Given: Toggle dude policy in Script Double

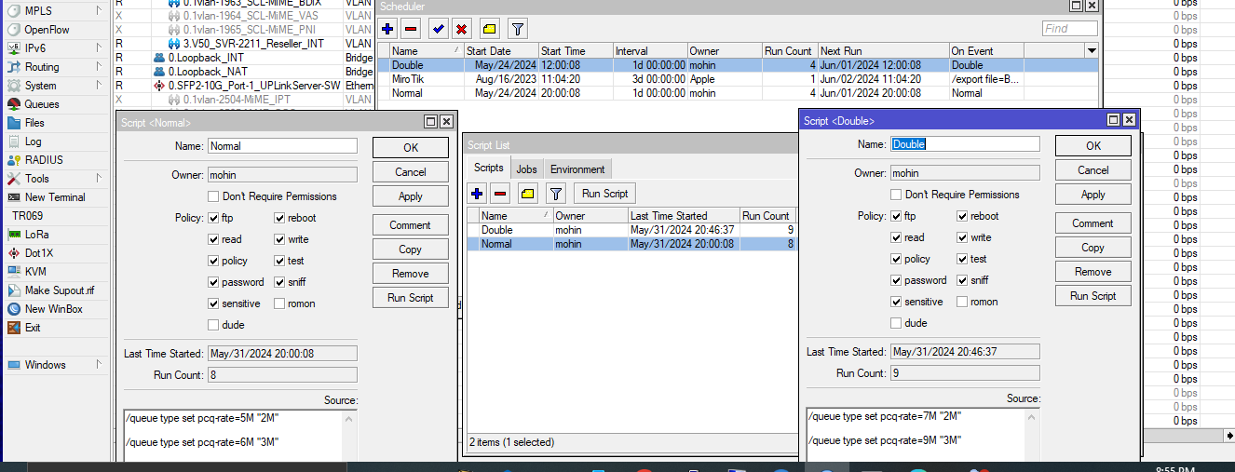Looking at the screenshot, I should (896, 323).
